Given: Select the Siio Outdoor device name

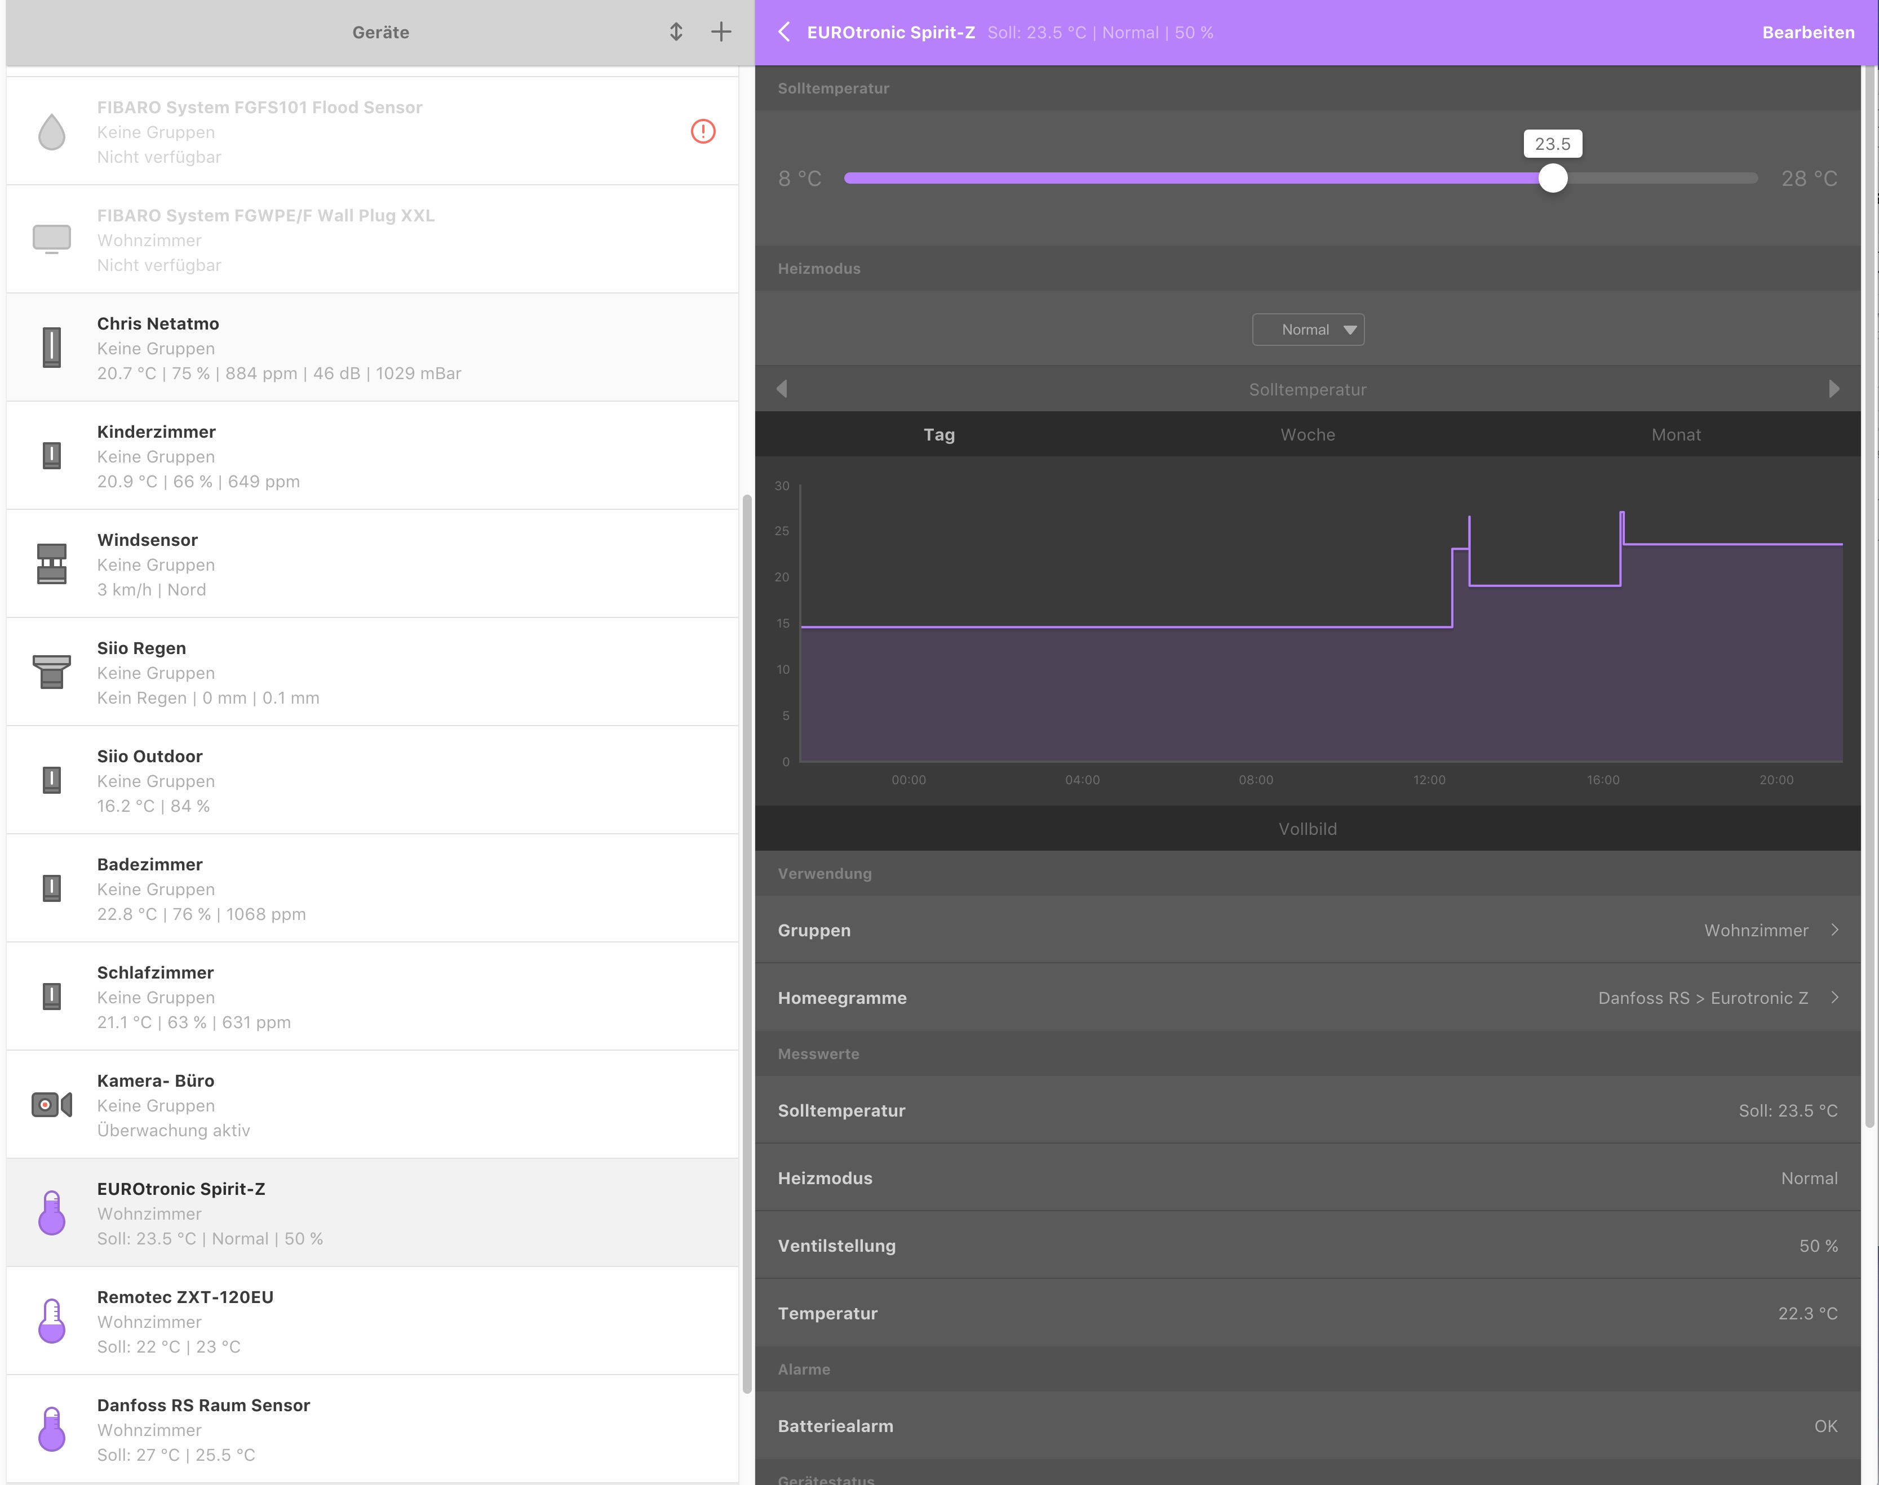Looking at the screenshot, I should [149, 757].
